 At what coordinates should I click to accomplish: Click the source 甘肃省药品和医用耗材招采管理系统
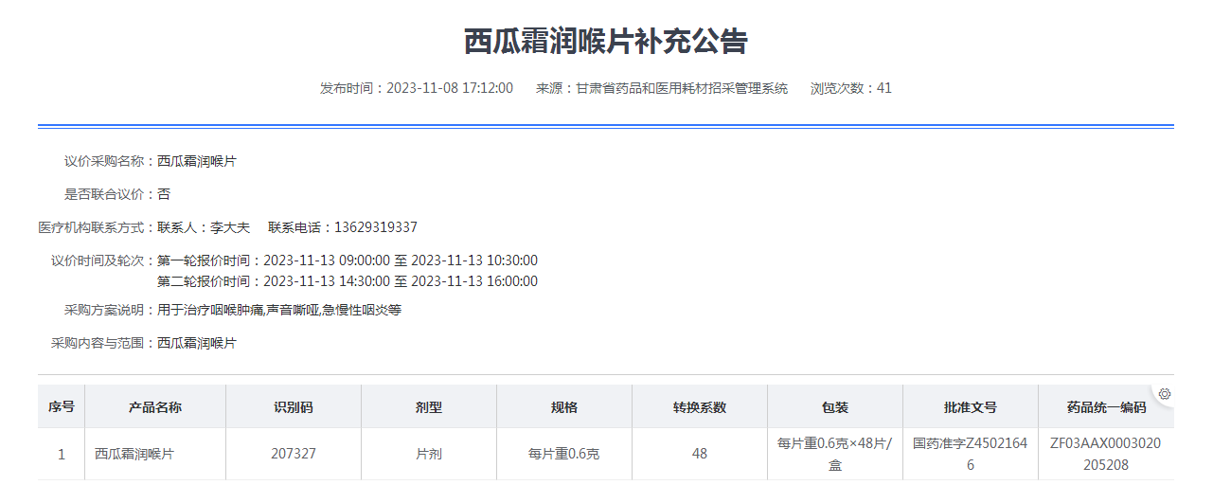(x=682, y=88)
